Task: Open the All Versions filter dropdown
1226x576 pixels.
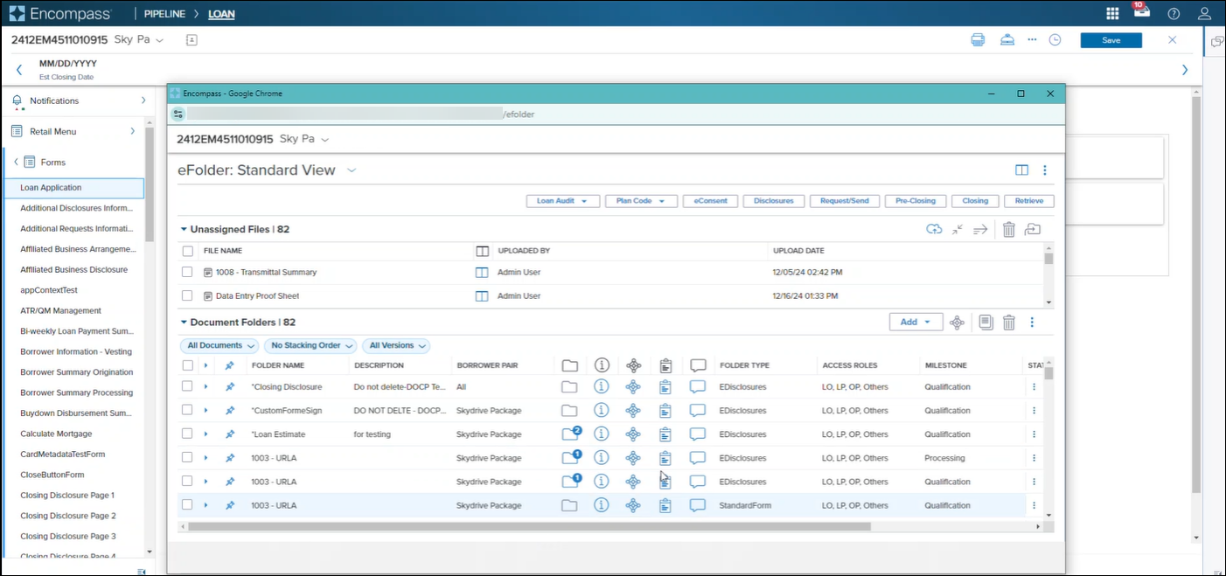Action: click(396, 345)
